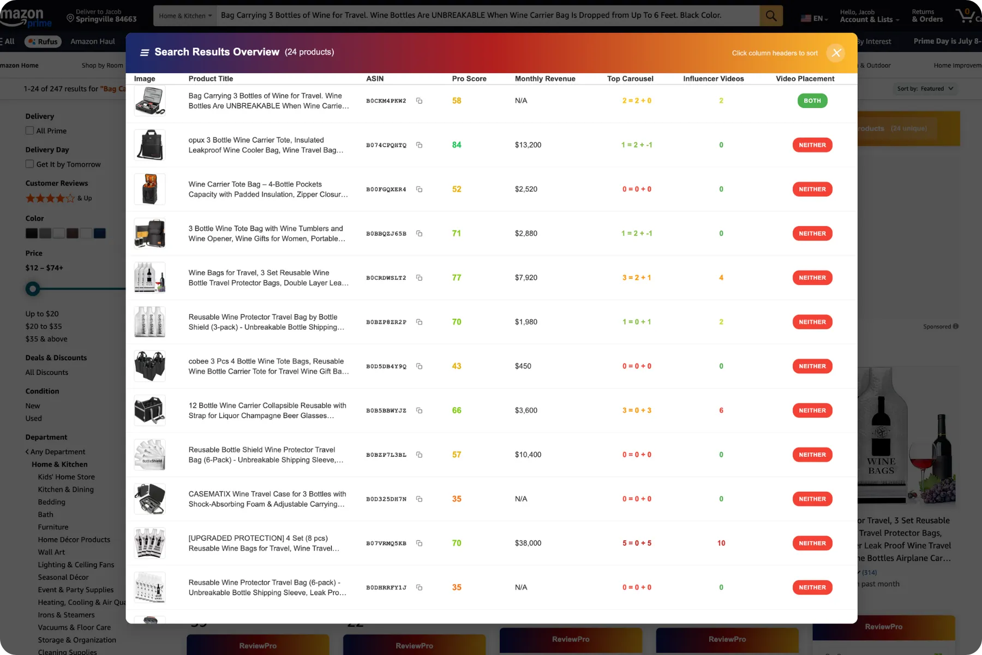Copy ASIN B0CKM4PKW2 with its copy icon
Image resolution: width=982 pixels, height=655 pixels.
pyautogui.click(x=419, y=101)
